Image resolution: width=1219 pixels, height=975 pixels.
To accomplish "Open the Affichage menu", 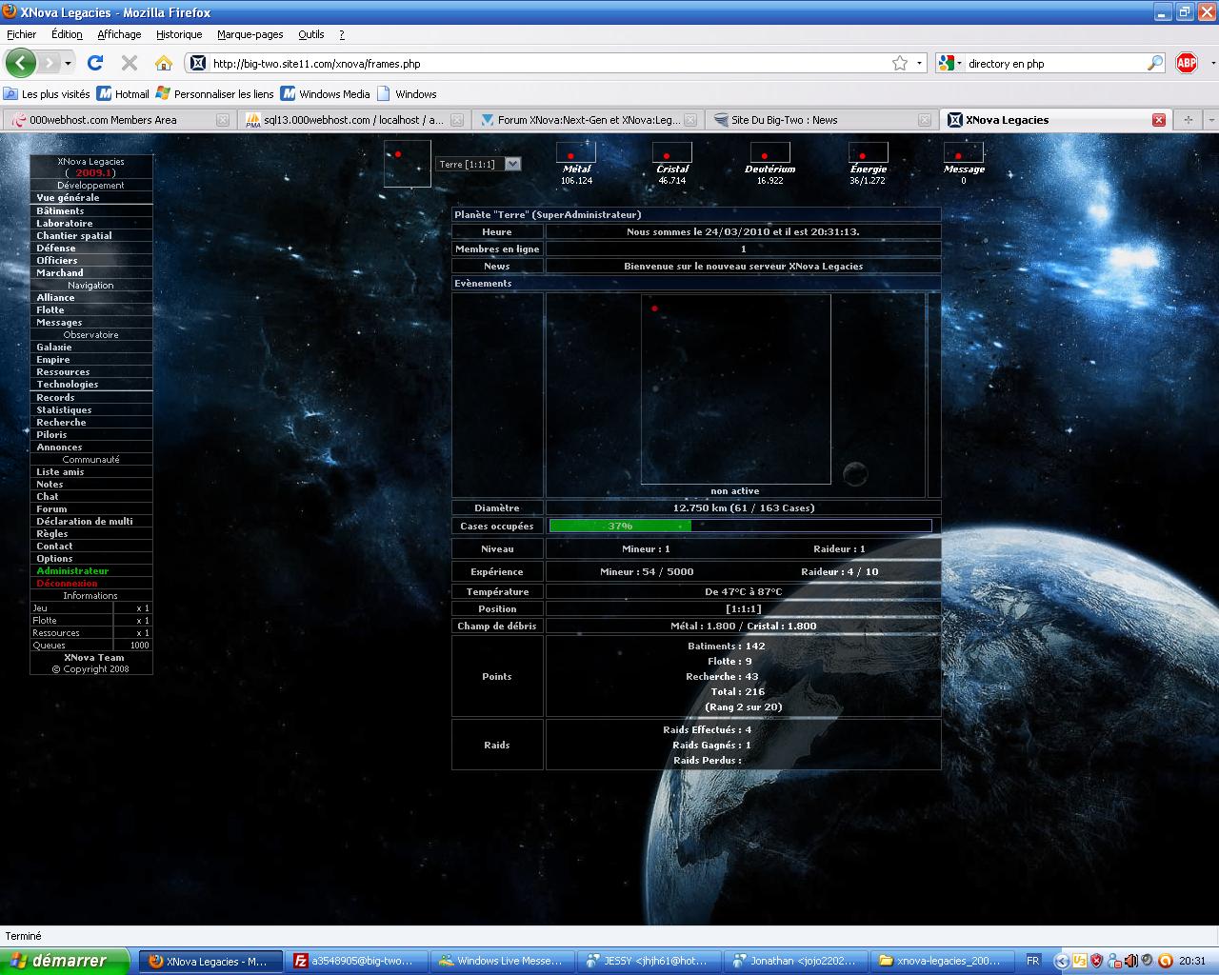I will (119, 34).
